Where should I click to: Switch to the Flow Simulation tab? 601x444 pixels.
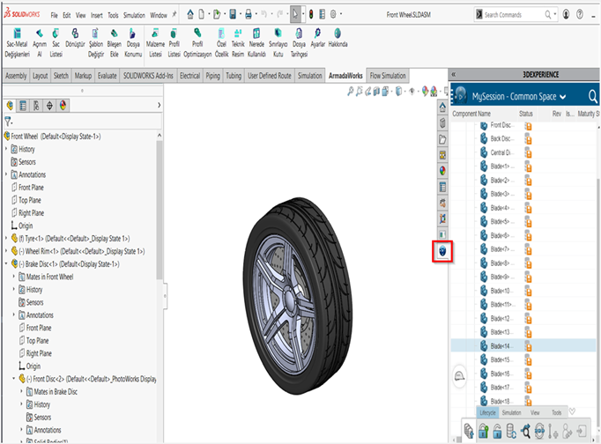(388, 77)
